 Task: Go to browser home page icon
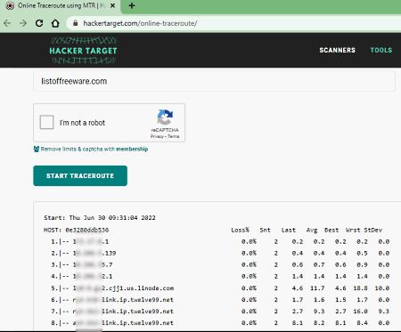tap(55, 23)
